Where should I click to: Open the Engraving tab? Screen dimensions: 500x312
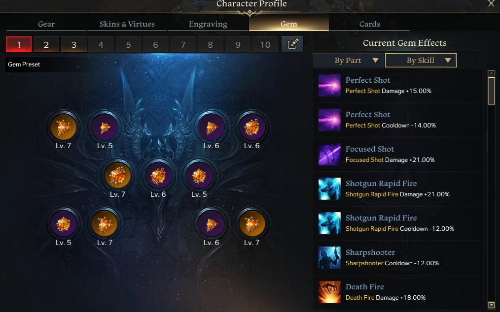pyautogui.click(x=208, y=24)
